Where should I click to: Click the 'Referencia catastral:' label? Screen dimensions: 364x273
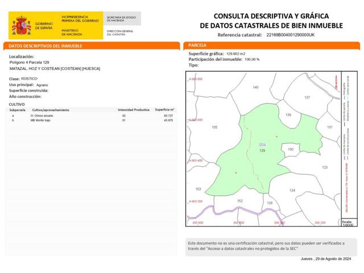click(x=239, y=35)
